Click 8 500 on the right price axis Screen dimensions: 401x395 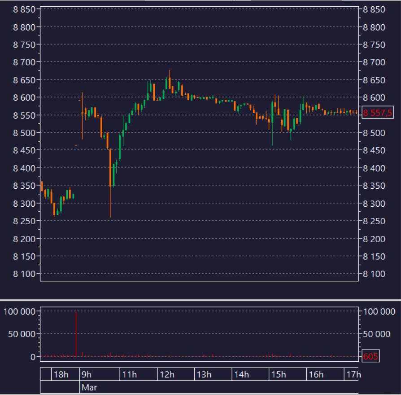coord(374,133)
